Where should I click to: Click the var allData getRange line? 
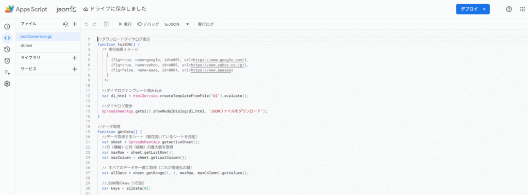point(175,173)
